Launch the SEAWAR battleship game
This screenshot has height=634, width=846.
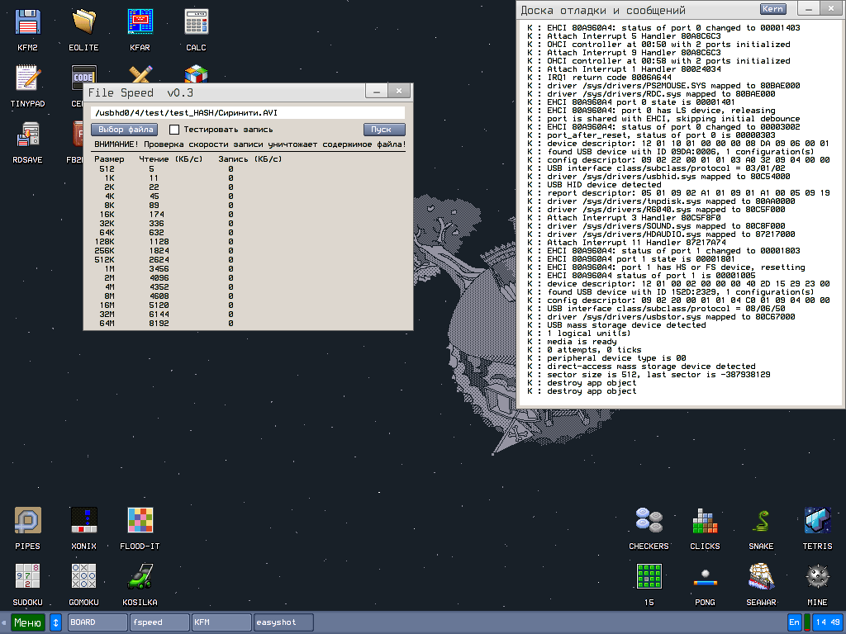(761, 575)
